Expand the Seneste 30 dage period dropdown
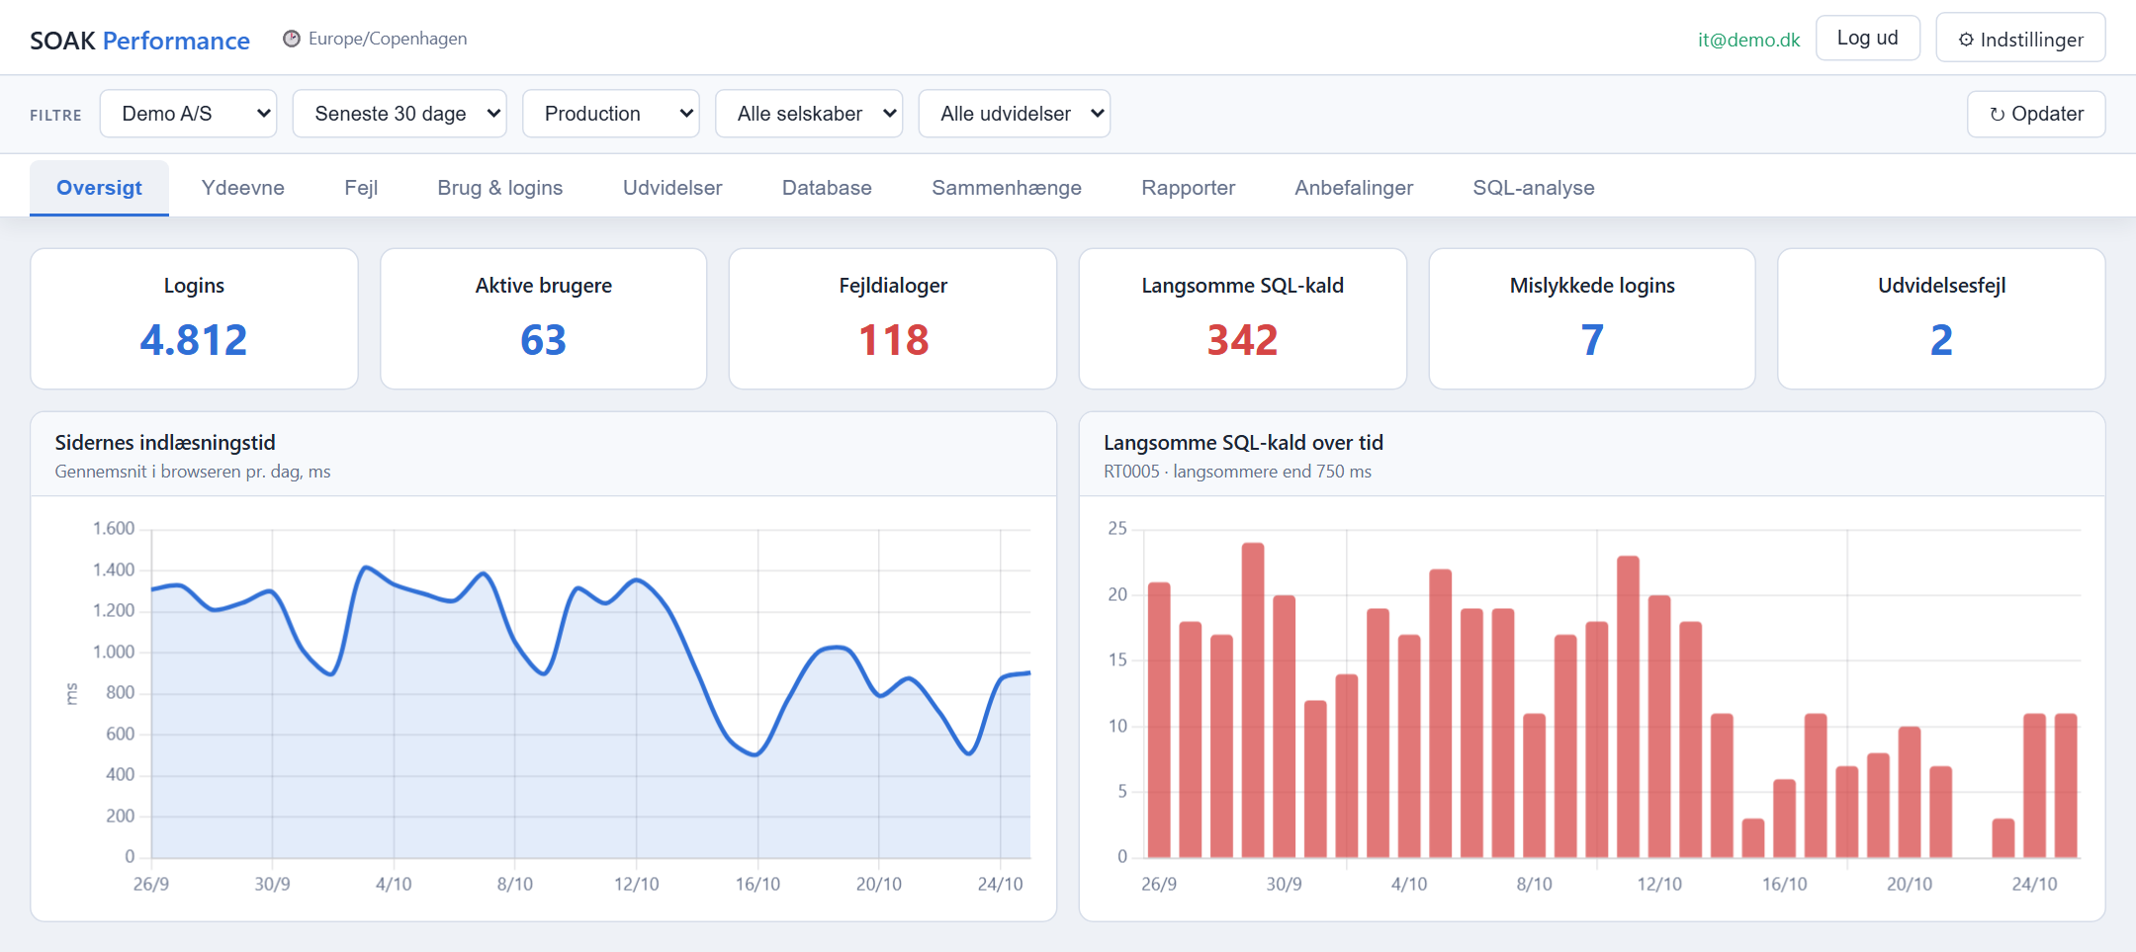The image size is (2136, 952). pos(400,114)
